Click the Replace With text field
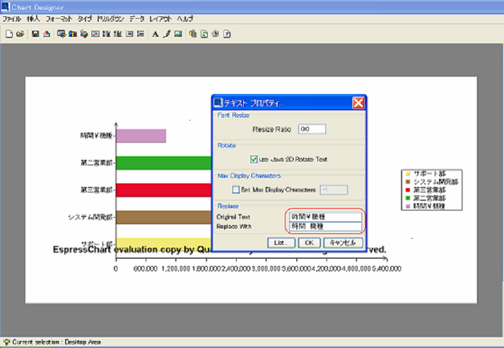 tap(326, 227)
